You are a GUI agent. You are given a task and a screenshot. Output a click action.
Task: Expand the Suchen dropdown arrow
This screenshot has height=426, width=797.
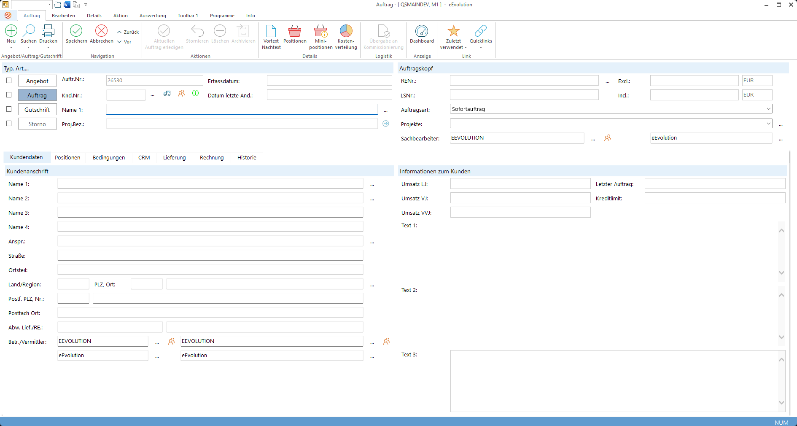(29, 48)
